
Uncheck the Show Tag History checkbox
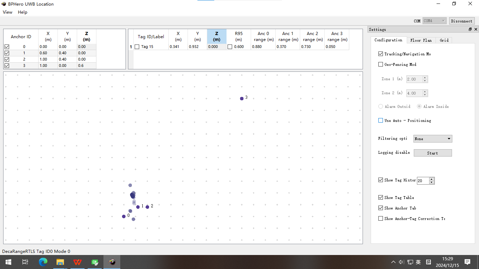tap(380, 180)
